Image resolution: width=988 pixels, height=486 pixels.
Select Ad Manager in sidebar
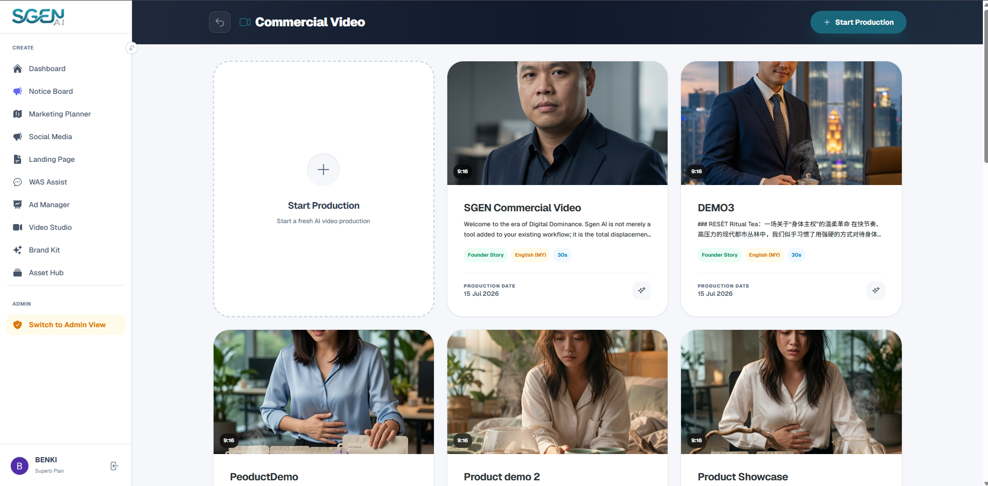tap(66, 205)
